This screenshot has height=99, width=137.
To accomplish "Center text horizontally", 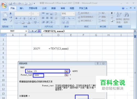I will [47, 18].
